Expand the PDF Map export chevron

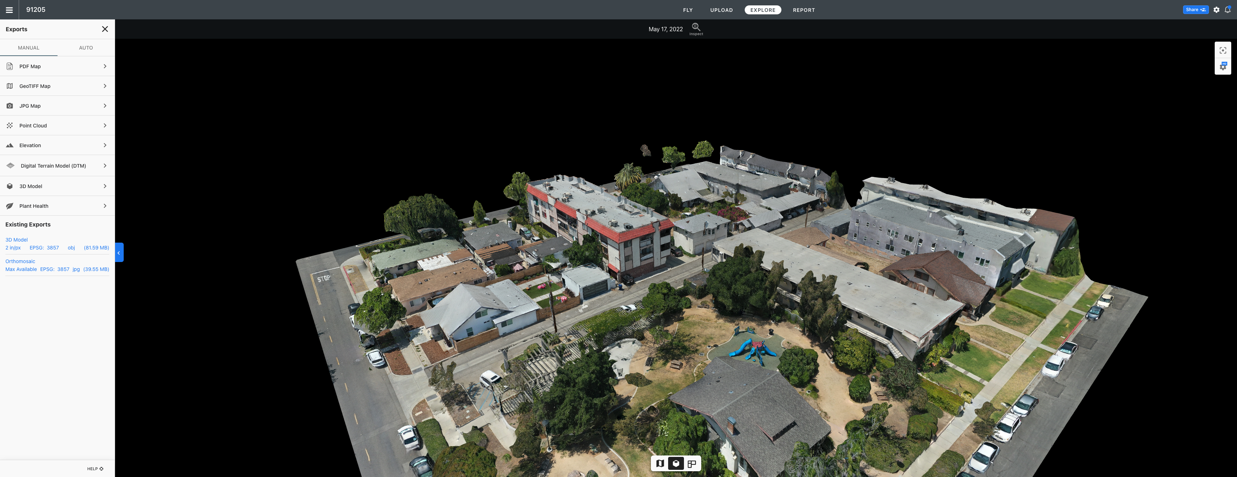point(105,66)
